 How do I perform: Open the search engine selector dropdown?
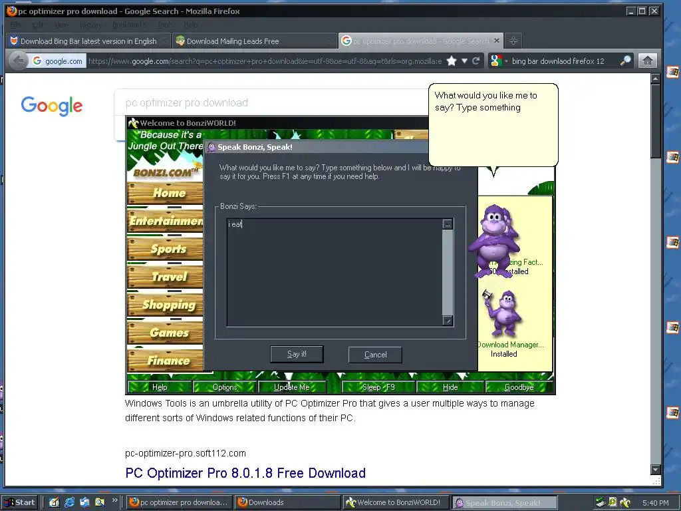click(497, 61)
